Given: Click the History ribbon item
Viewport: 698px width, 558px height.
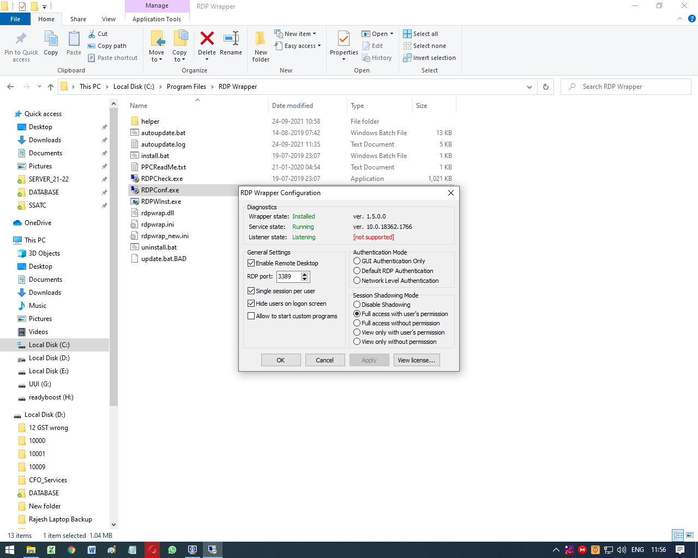Looking at the screenshot, I should (377, 58).
